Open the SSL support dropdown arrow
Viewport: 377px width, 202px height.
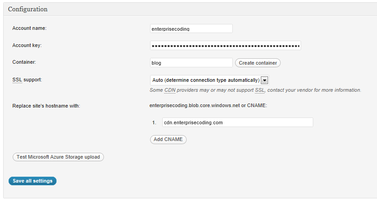[x=264, y=80]
